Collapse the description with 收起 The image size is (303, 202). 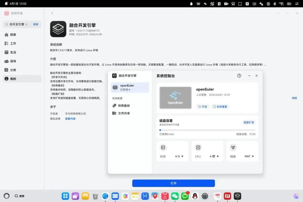coord(294,98)
